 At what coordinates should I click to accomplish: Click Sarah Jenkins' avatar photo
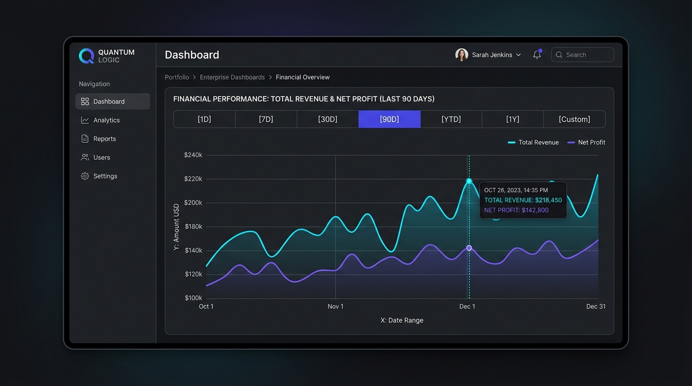(x=462, y=55)
